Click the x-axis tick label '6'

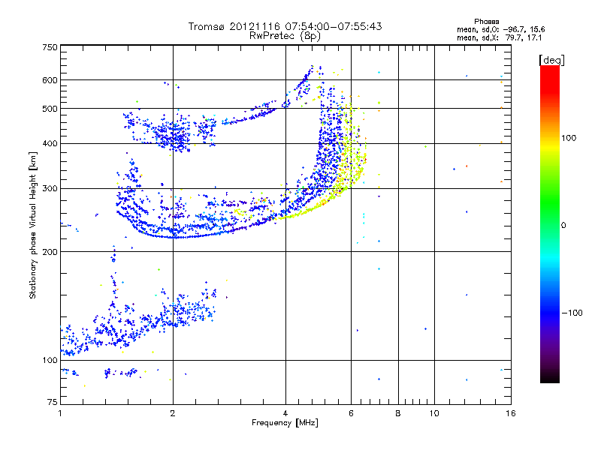[x=351, y=413]
